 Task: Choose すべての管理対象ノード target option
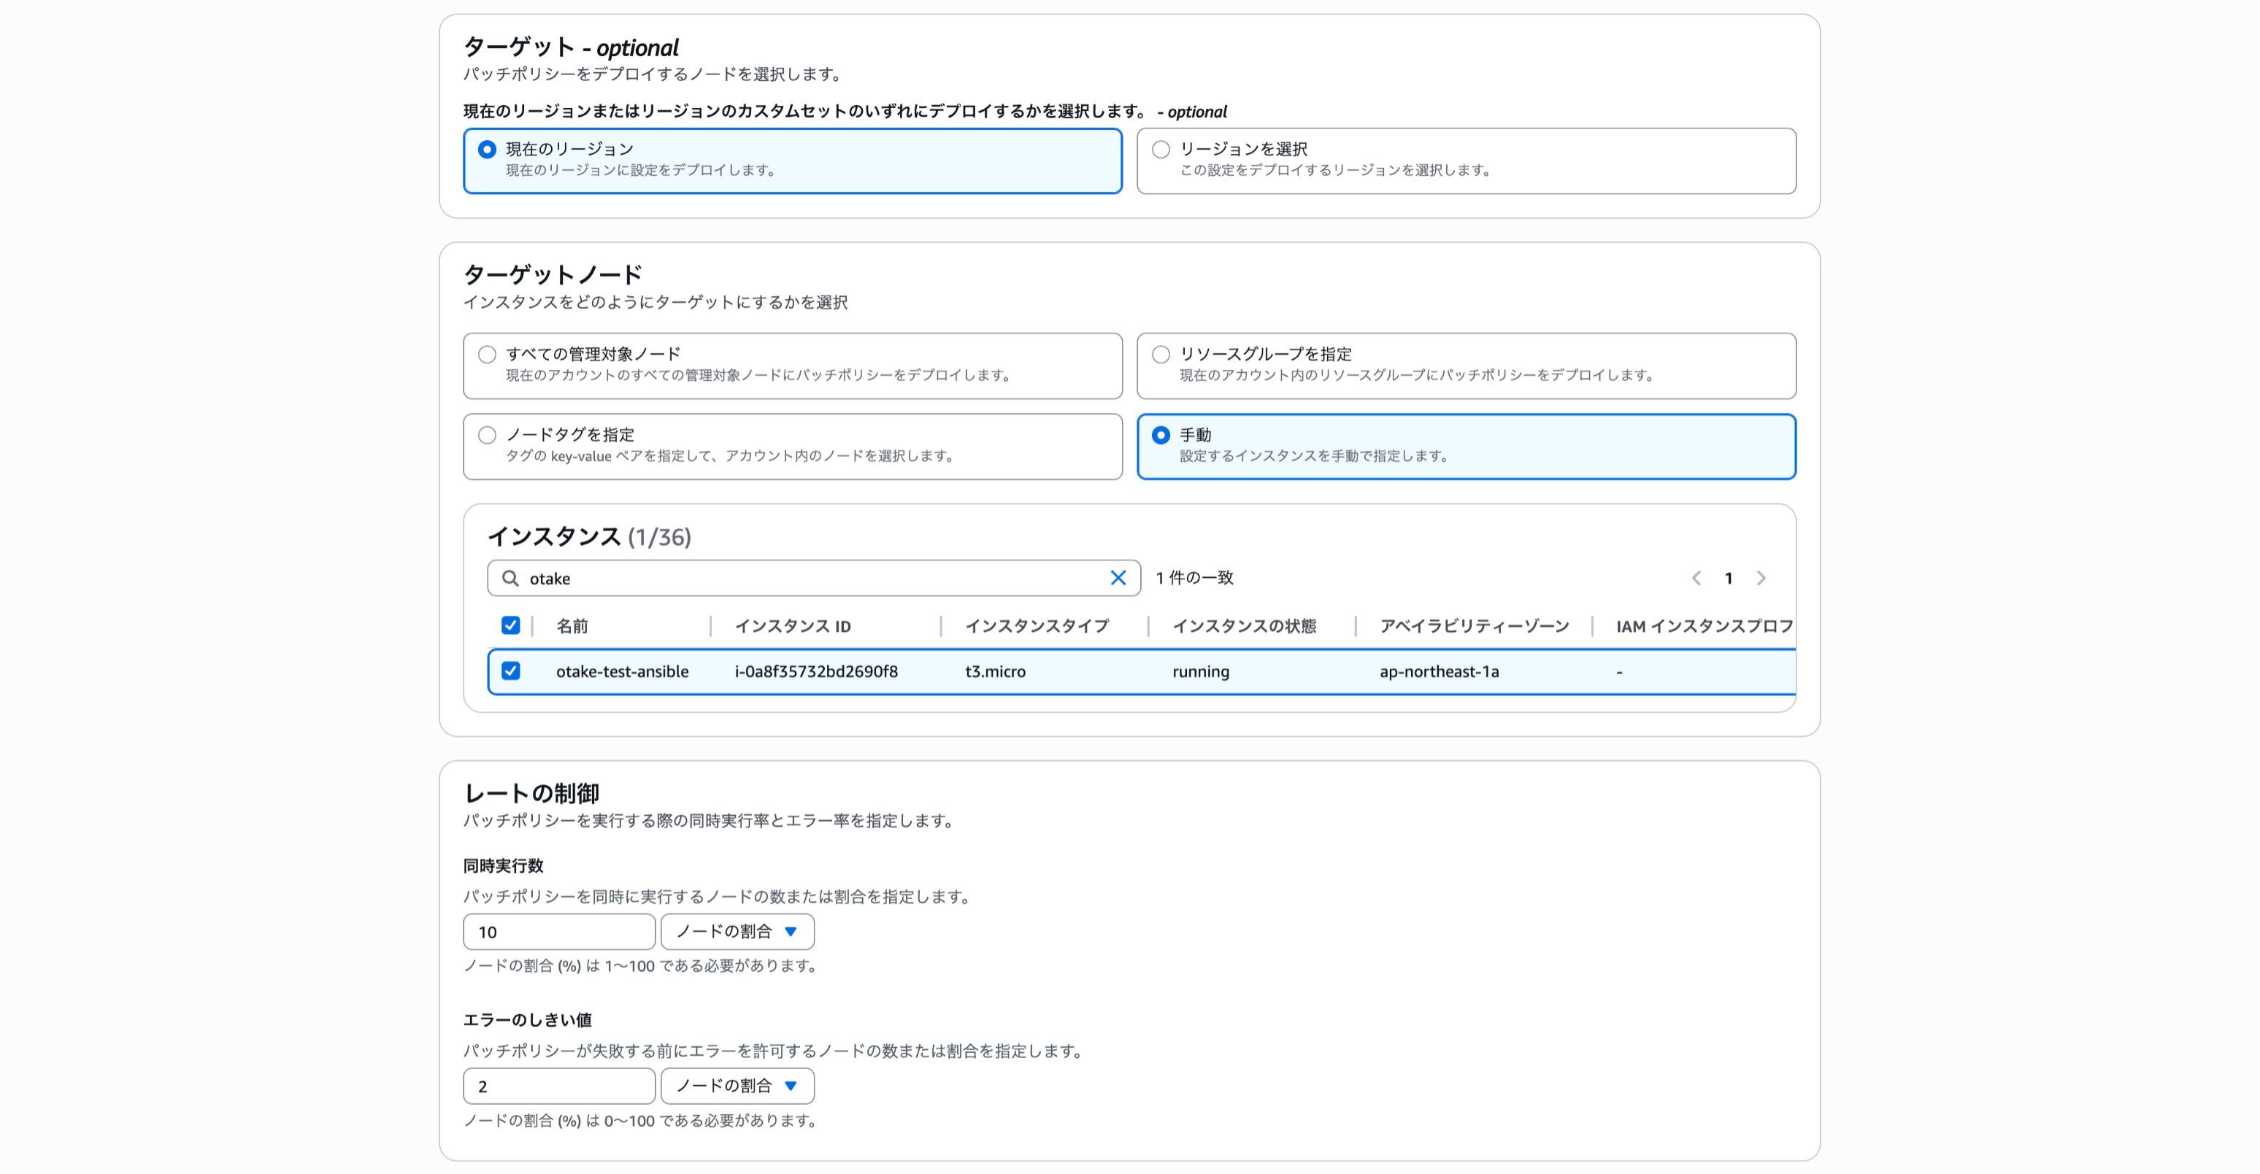click(x=487, y=354)
